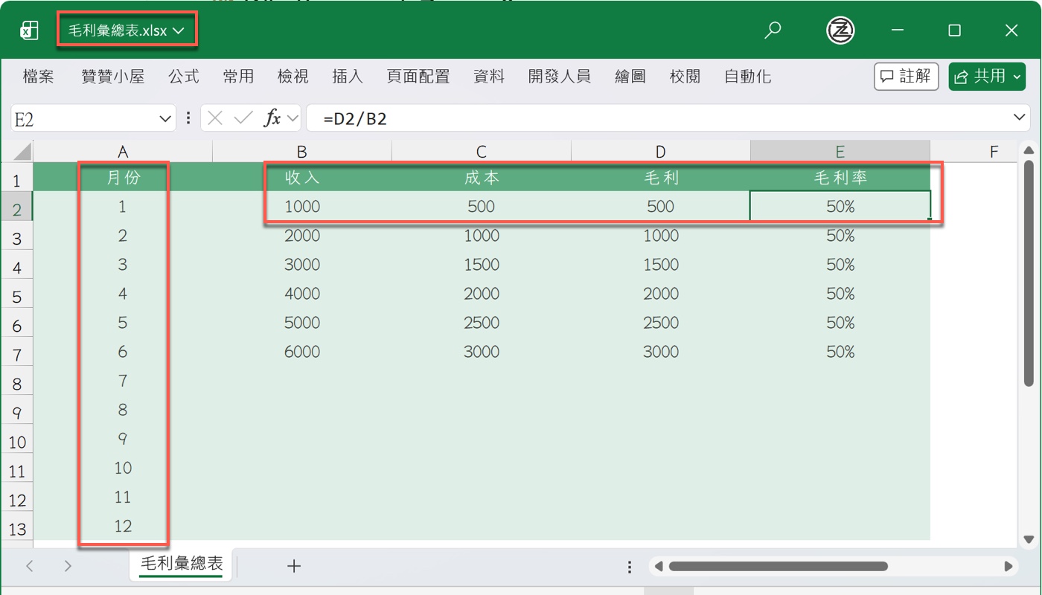The height and width of the screenshot is (595, 1042).
Task: Click the select-all corner triangle
Action: tap(22, 152)
